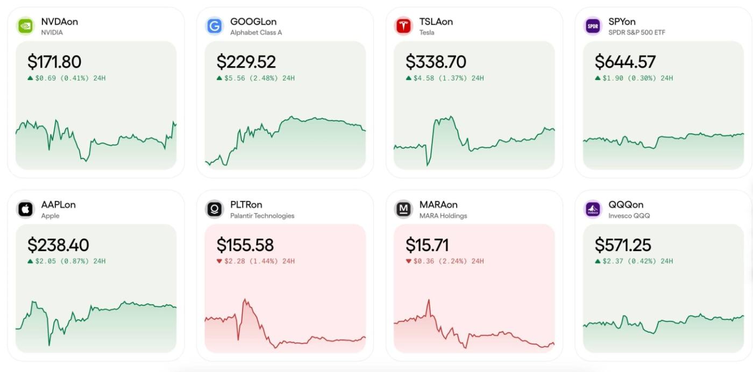Click the Tesla logo icon
This screenshot has width=753, height=372.
[403, 26]
